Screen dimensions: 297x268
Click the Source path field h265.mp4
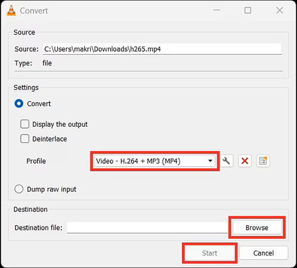pyautogui.click(x=162, y=49)
